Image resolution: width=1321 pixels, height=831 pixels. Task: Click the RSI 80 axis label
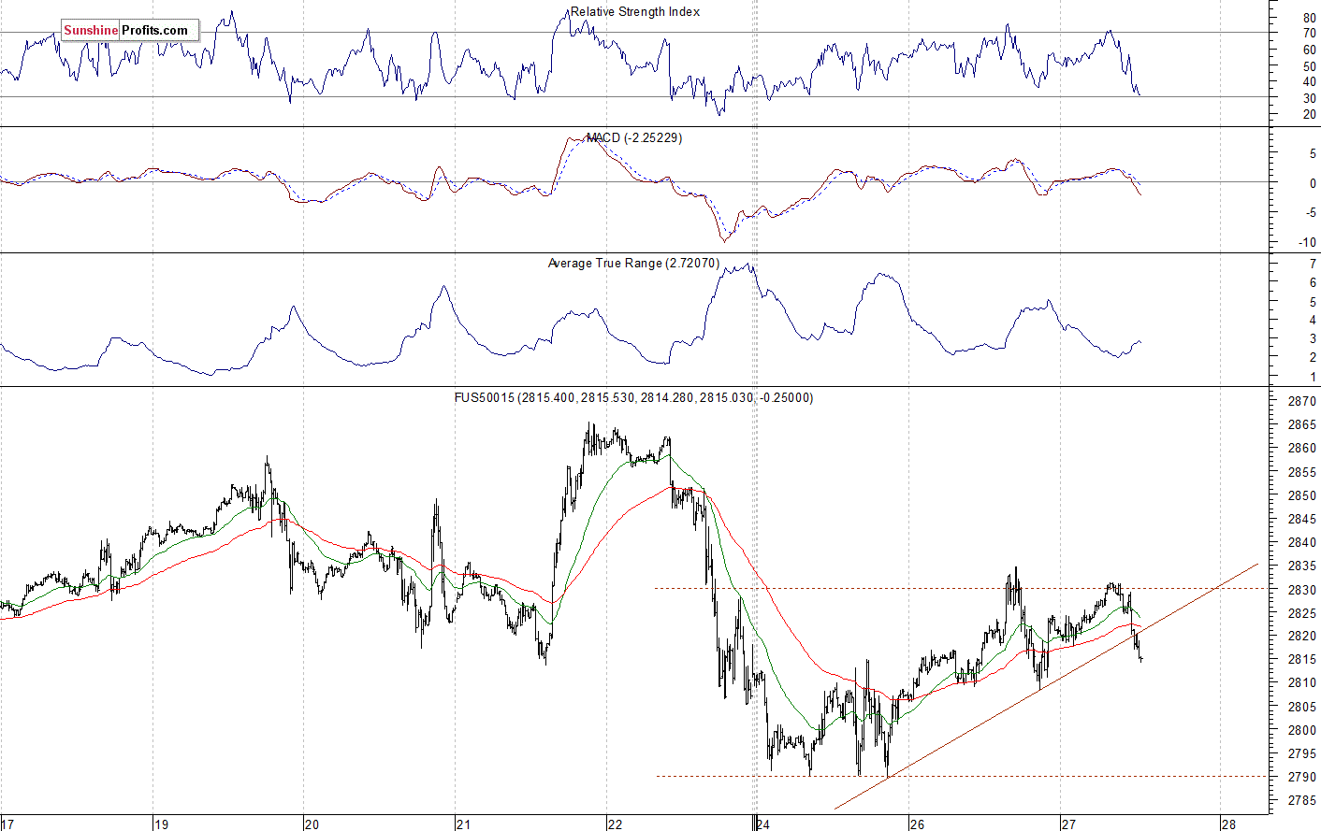coord(1309,19)
